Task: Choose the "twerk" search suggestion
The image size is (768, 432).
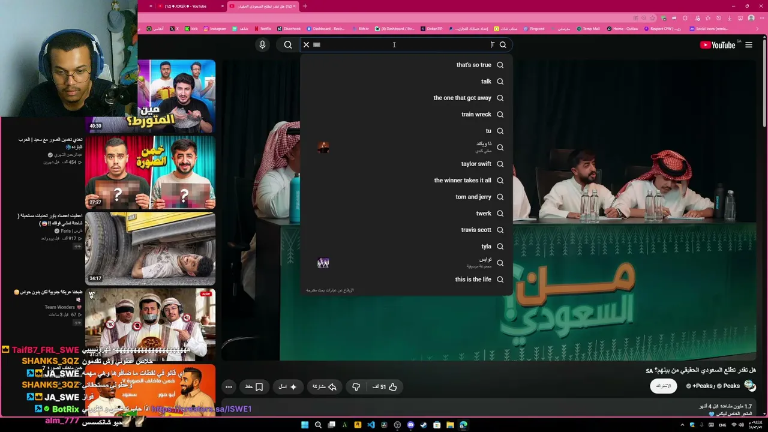Action: coord(484,214)
